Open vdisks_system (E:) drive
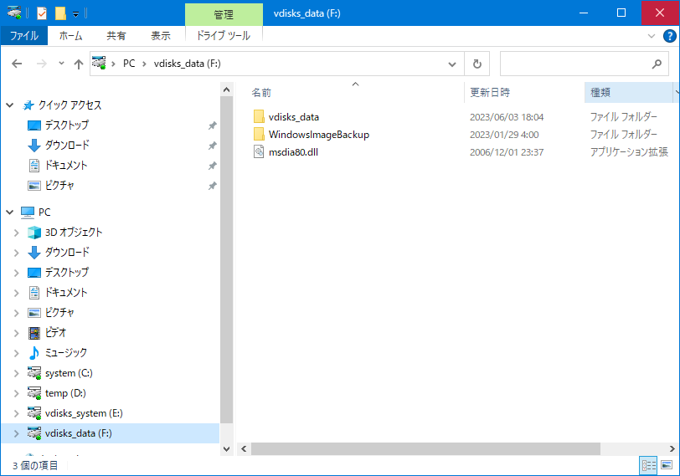680x476 pixels. [x=84, y=413]
